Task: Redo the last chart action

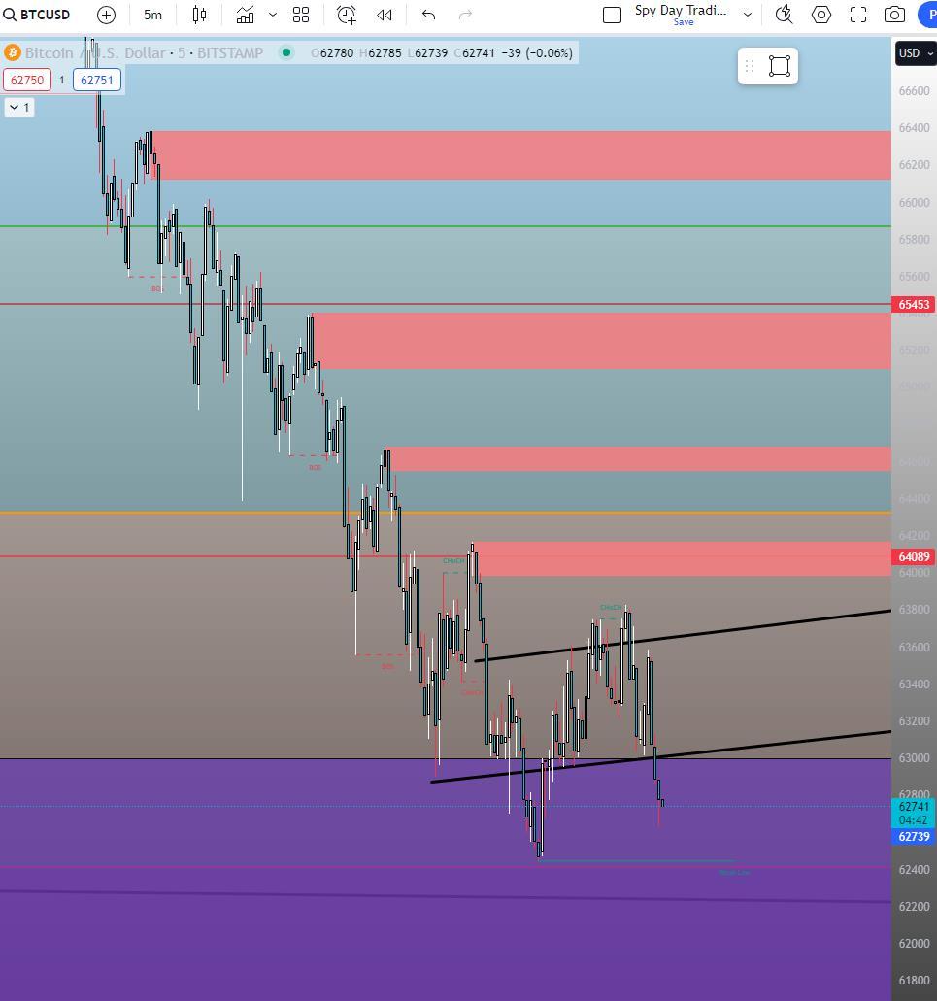Action: coord(465,15)
